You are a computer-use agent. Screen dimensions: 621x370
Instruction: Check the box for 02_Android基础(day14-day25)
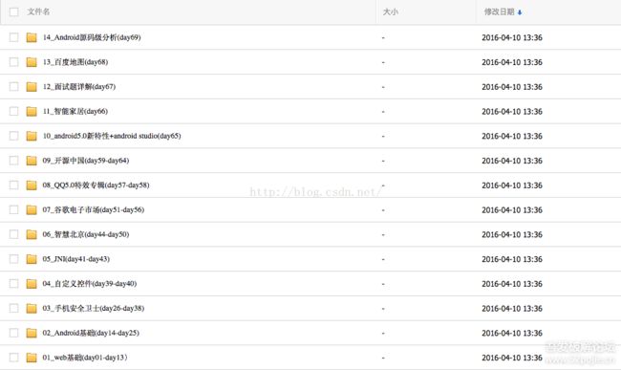(14, 333)
